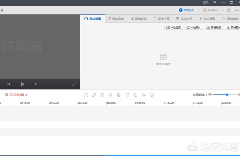Click the red 00:00.00 timecode
The image size is (240, 156).
[x=17, y=95]
